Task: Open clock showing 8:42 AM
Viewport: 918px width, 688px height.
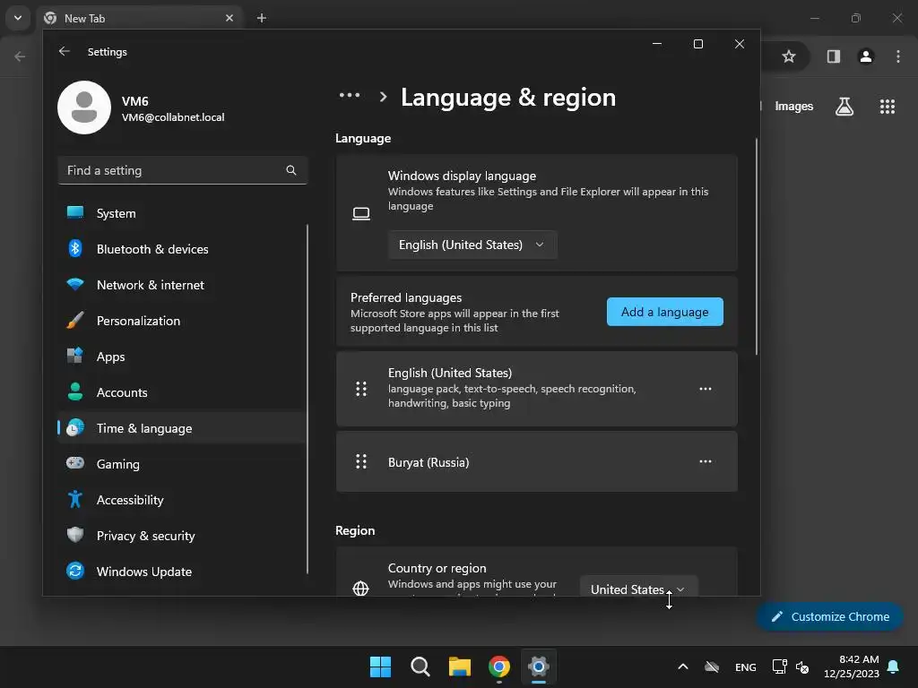Action: [852, 666]
